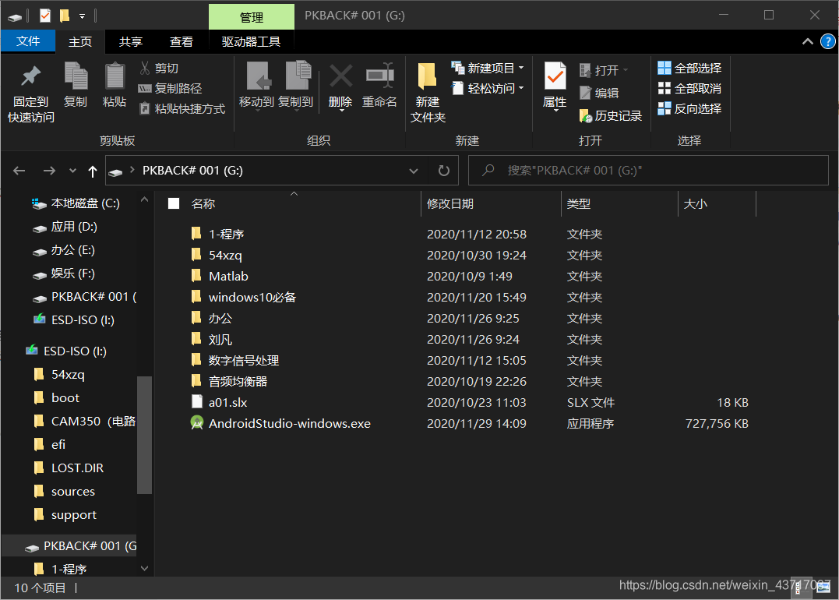
Task: Click History (历史记录) in the ribbon
Action: (x=611, y=115)
